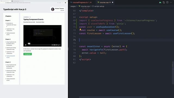Seek on the video progress bar

(40, 45)
